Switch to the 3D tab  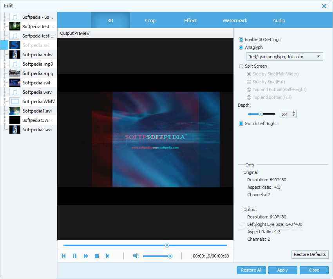pyautogui.click(x=110, y=20)
